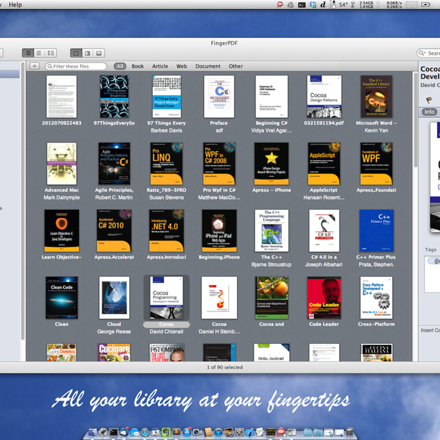440x440 pixels.
Task: Select C++ Primer Plus by Prata
Action: tap(376, 231)
